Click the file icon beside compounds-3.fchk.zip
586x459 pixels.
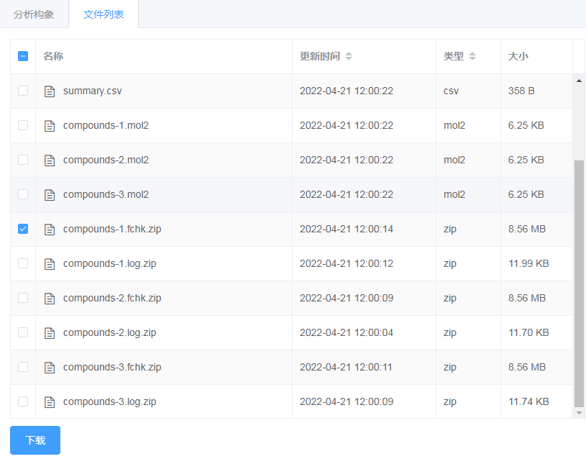pos(50,368)
